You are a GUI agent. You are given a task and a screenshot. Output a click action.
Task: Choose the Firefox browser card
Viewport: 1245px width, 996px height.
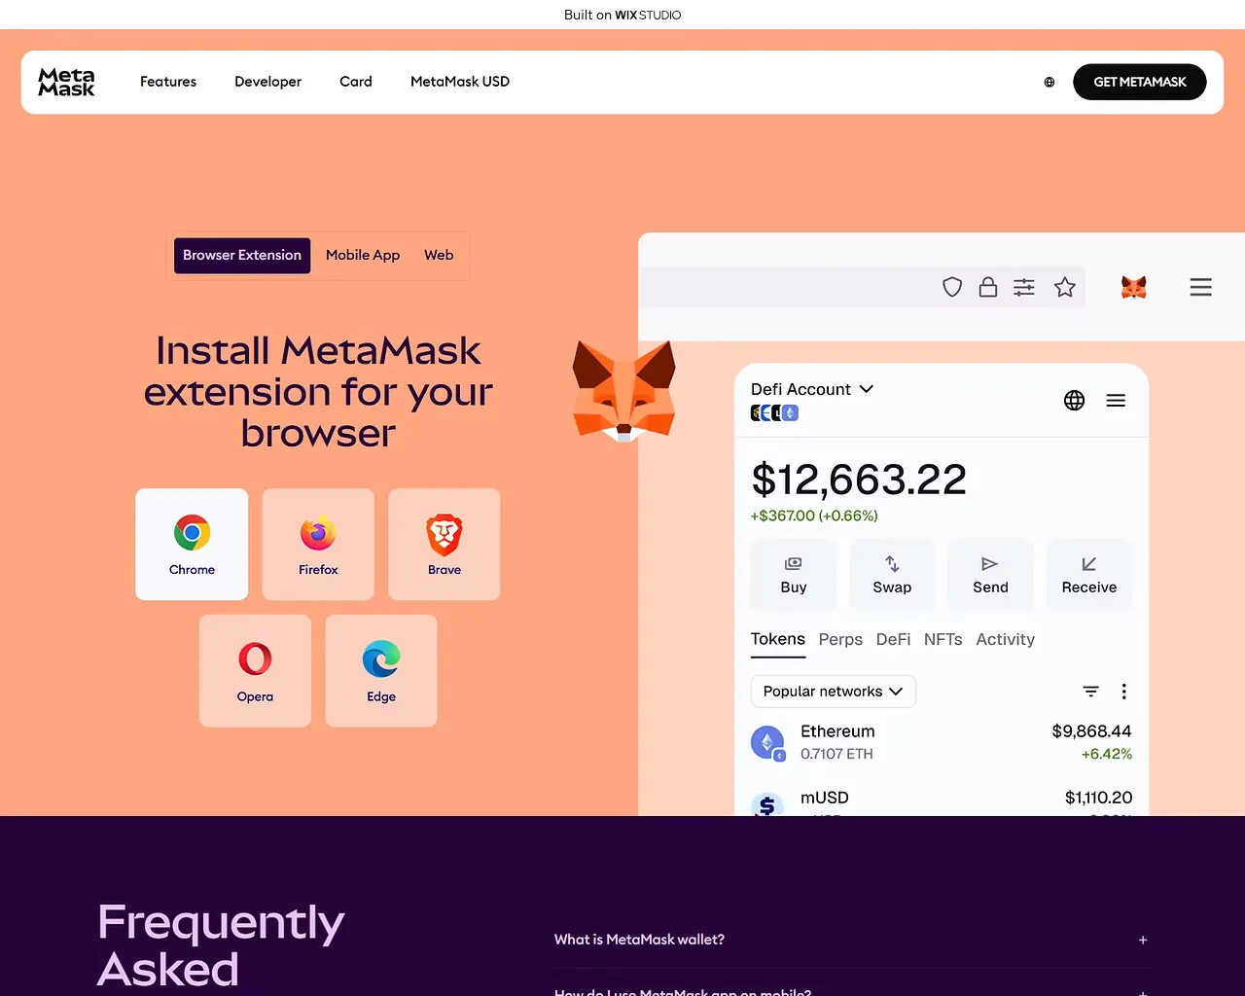pyautogui.click(x=318, y=544)
